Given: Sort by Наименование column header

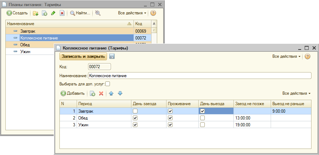Looking at the screenshot, I should tap(69, 24).
